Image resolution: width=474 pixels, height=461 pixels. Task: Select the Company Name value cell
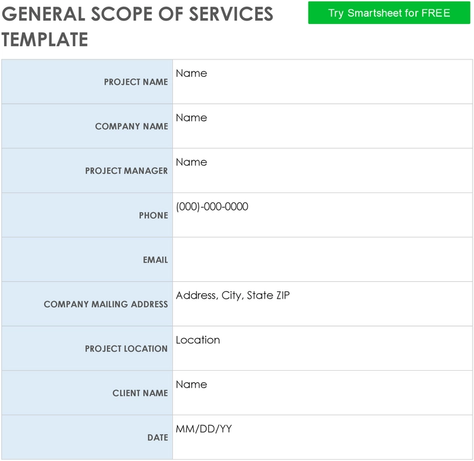click(x=322, y=126)
